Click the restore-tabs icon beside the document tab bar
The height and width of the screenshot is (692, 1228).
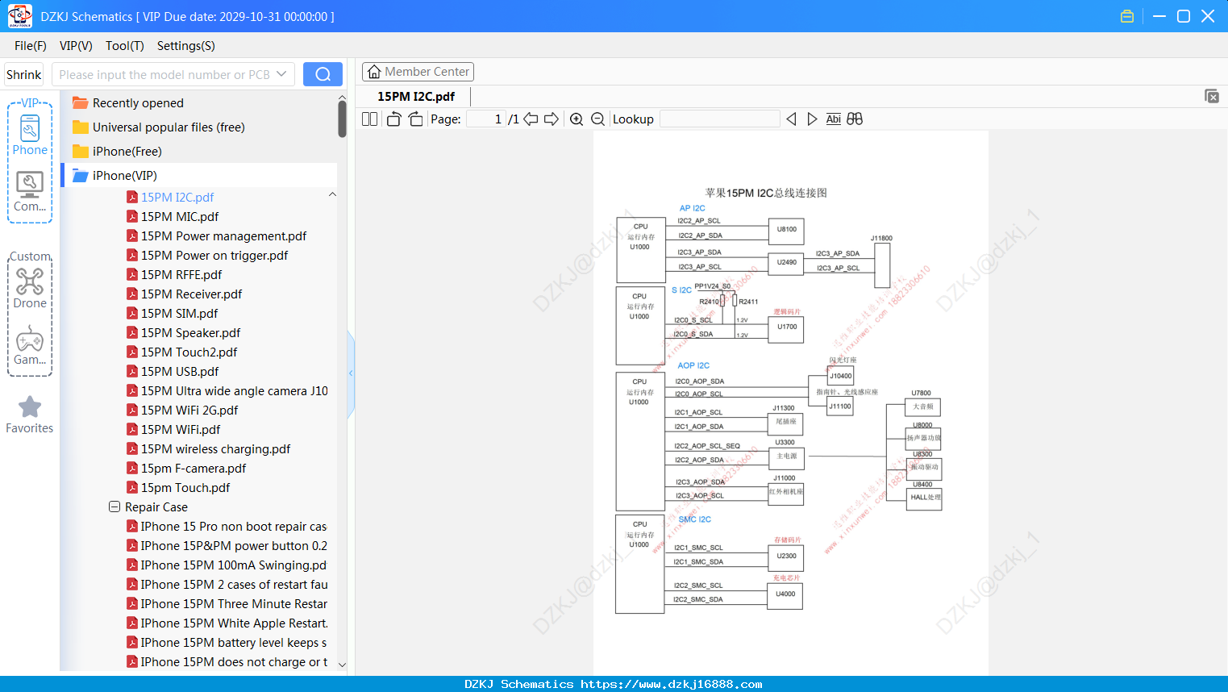click(1212, 96)
